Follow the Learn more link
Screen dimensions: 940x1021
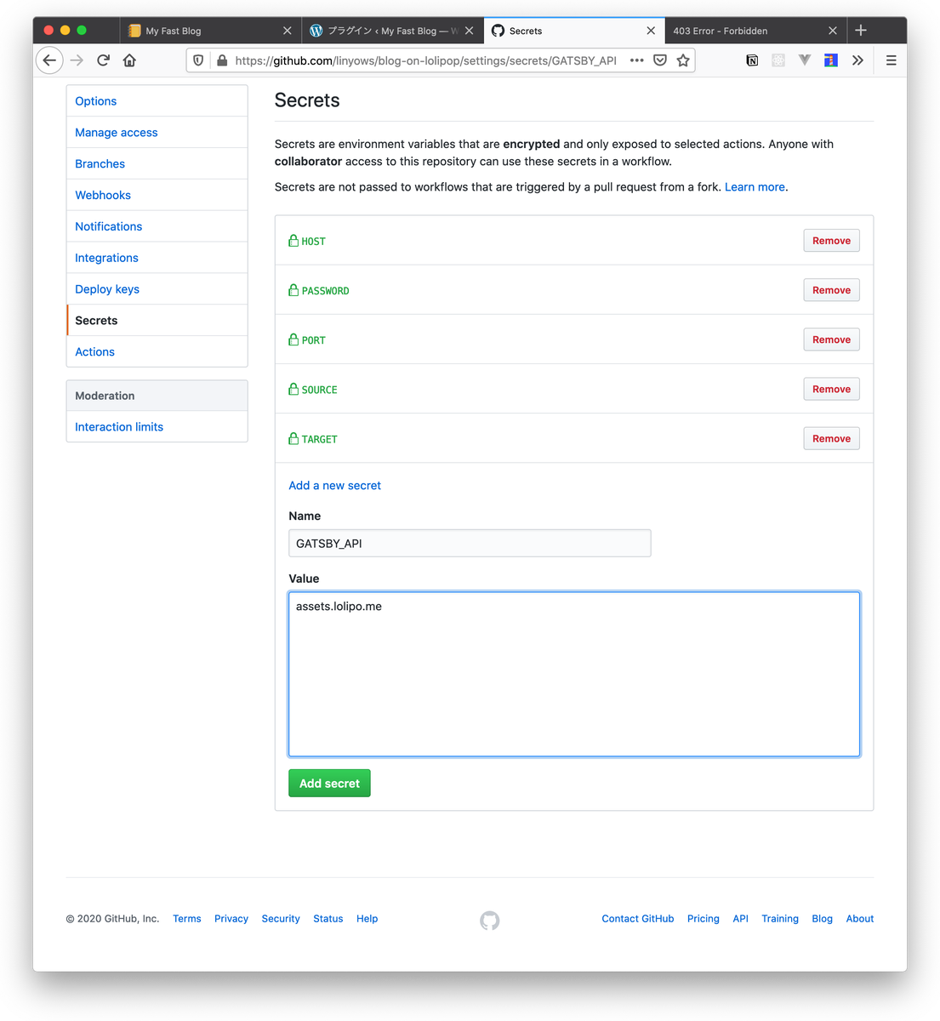755,187
